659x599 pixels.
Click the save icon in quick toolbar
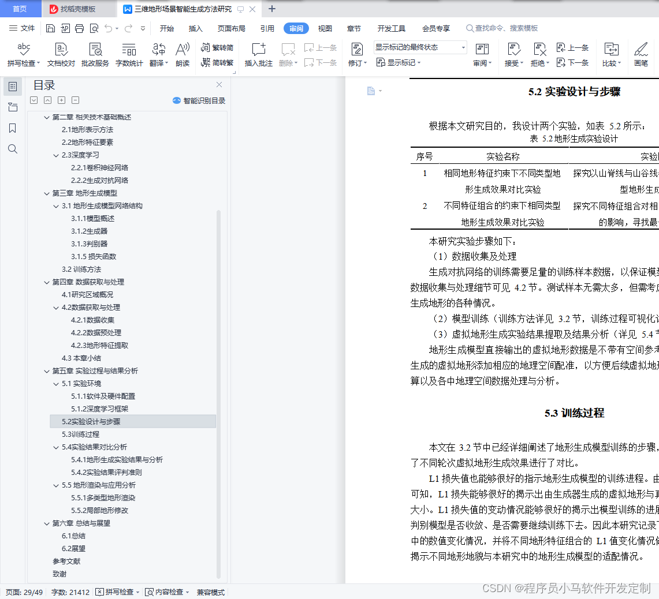click(50, 28)
